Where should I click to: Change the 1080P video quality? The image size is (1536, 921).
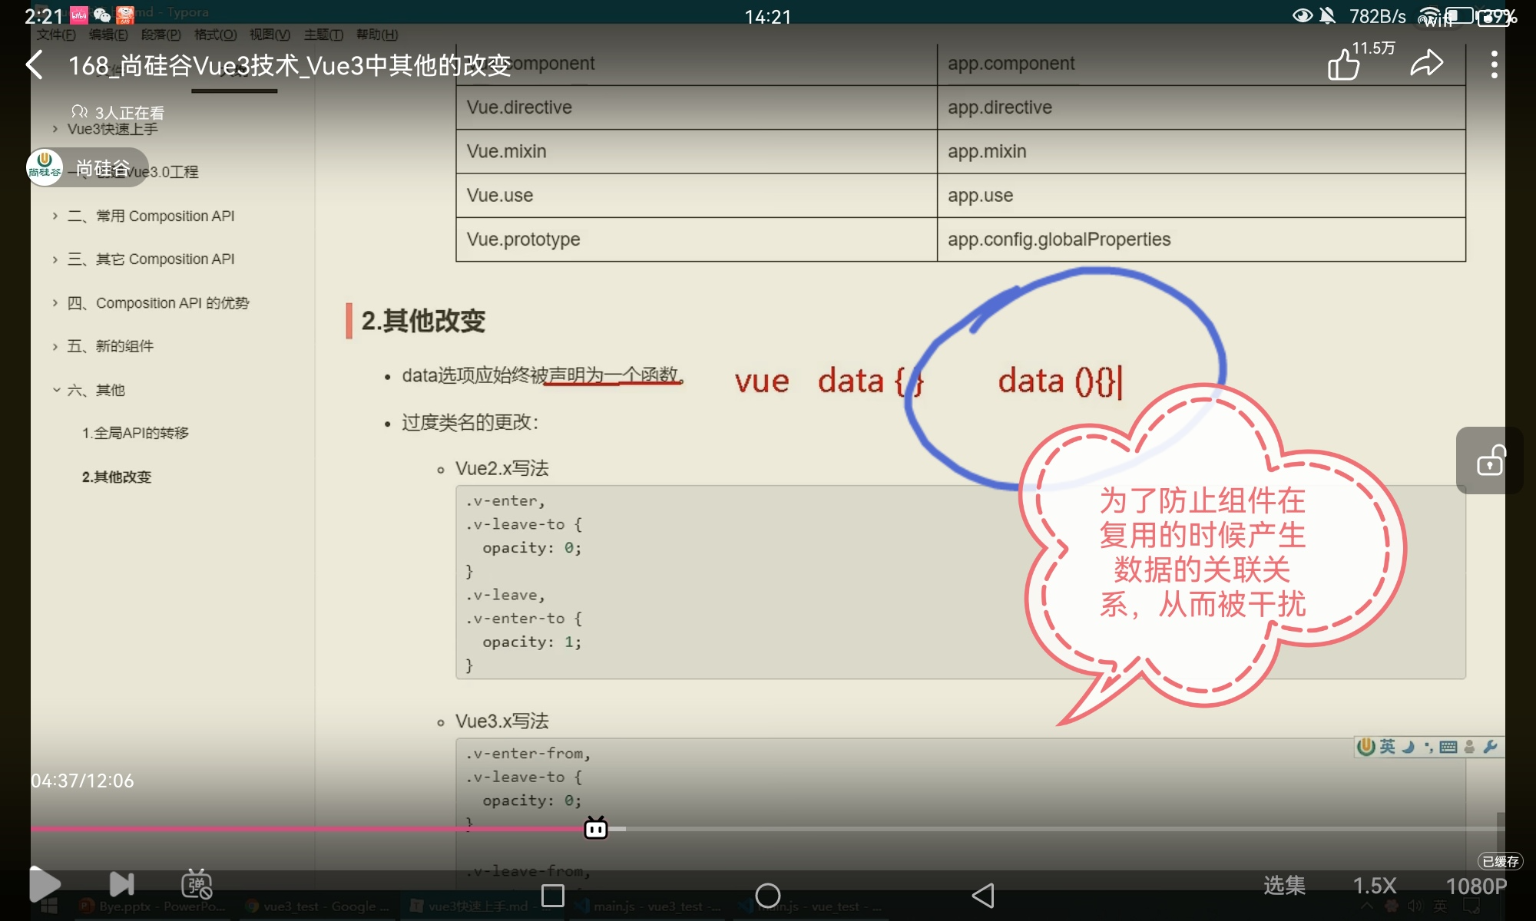click(1475, 886)
